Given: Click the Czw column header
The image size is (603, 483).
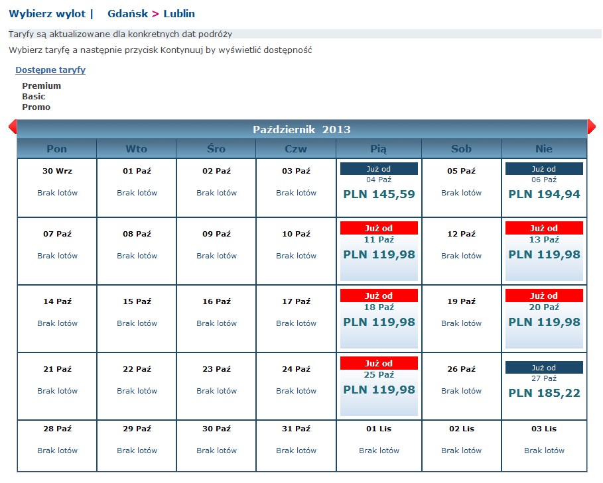Looking at the screenshot, I should tap(296, 148).
